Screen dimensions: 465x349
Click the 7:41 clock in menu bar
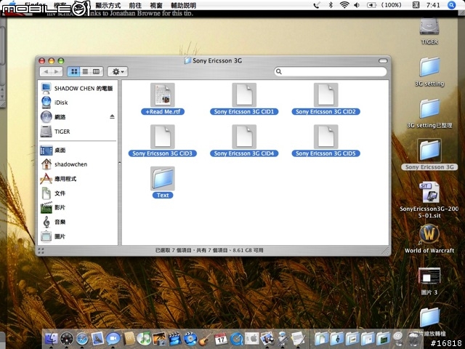[x=433, y=5]
